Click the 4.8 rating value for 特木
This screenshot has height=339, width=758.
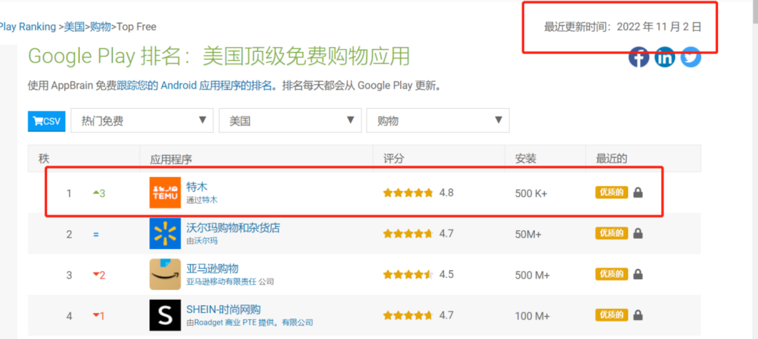447,193
